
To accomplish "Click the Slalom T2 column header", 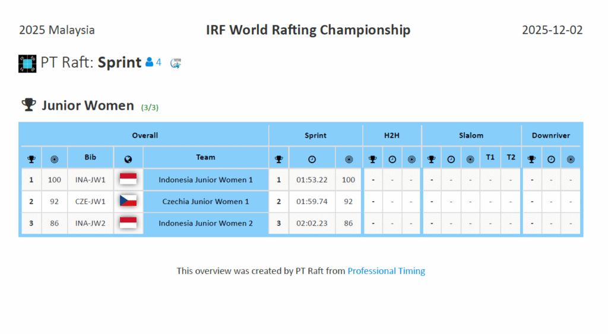I will pos(511,157).
